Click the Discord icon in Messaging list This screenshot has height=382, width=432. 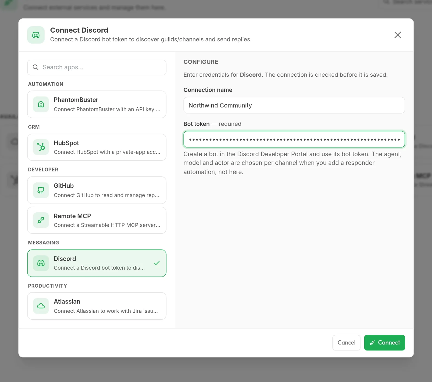(x=41, y=263)
